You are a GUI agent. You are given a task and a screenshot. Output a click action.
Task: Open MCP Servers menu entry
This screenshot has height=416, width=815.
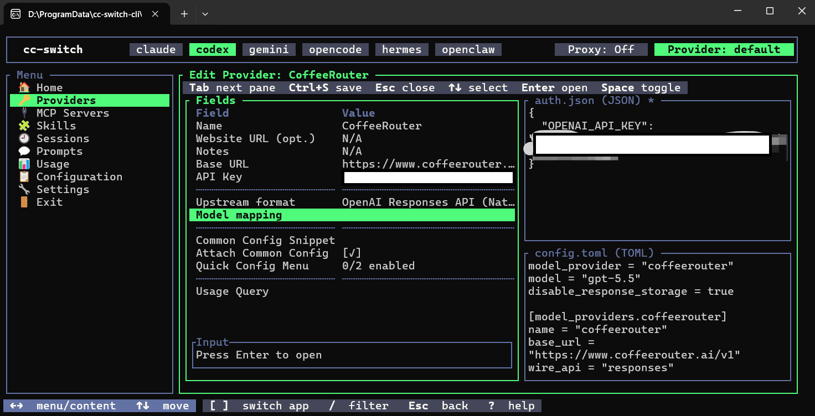90,113
